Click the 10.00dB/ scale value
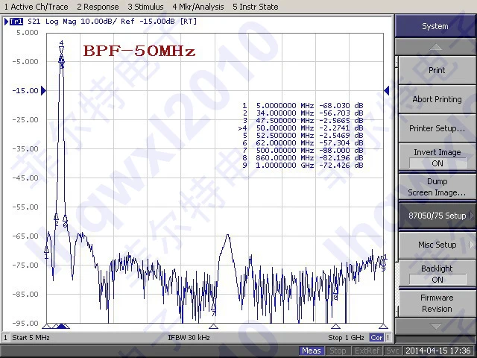Viewport: 477px width, 358px height. pyautogui.click(x=99, y=22)
